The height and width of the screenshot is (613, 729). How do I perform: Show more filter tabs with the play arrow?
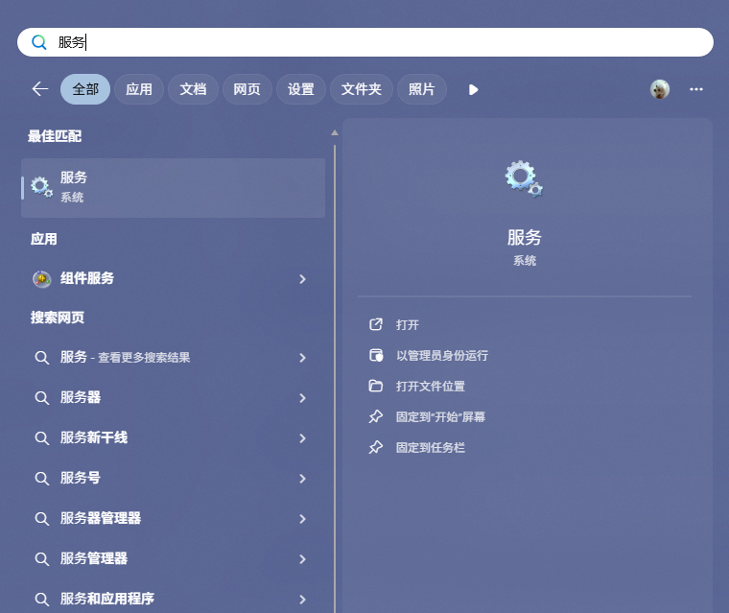click(473, 90)
